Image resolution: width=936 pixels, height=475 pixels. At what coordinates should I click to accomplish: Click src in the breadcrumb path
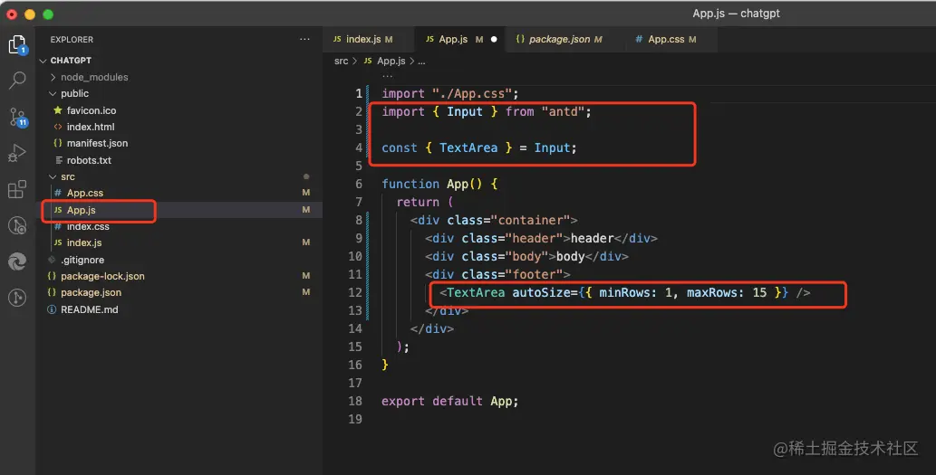click(341, 61)
